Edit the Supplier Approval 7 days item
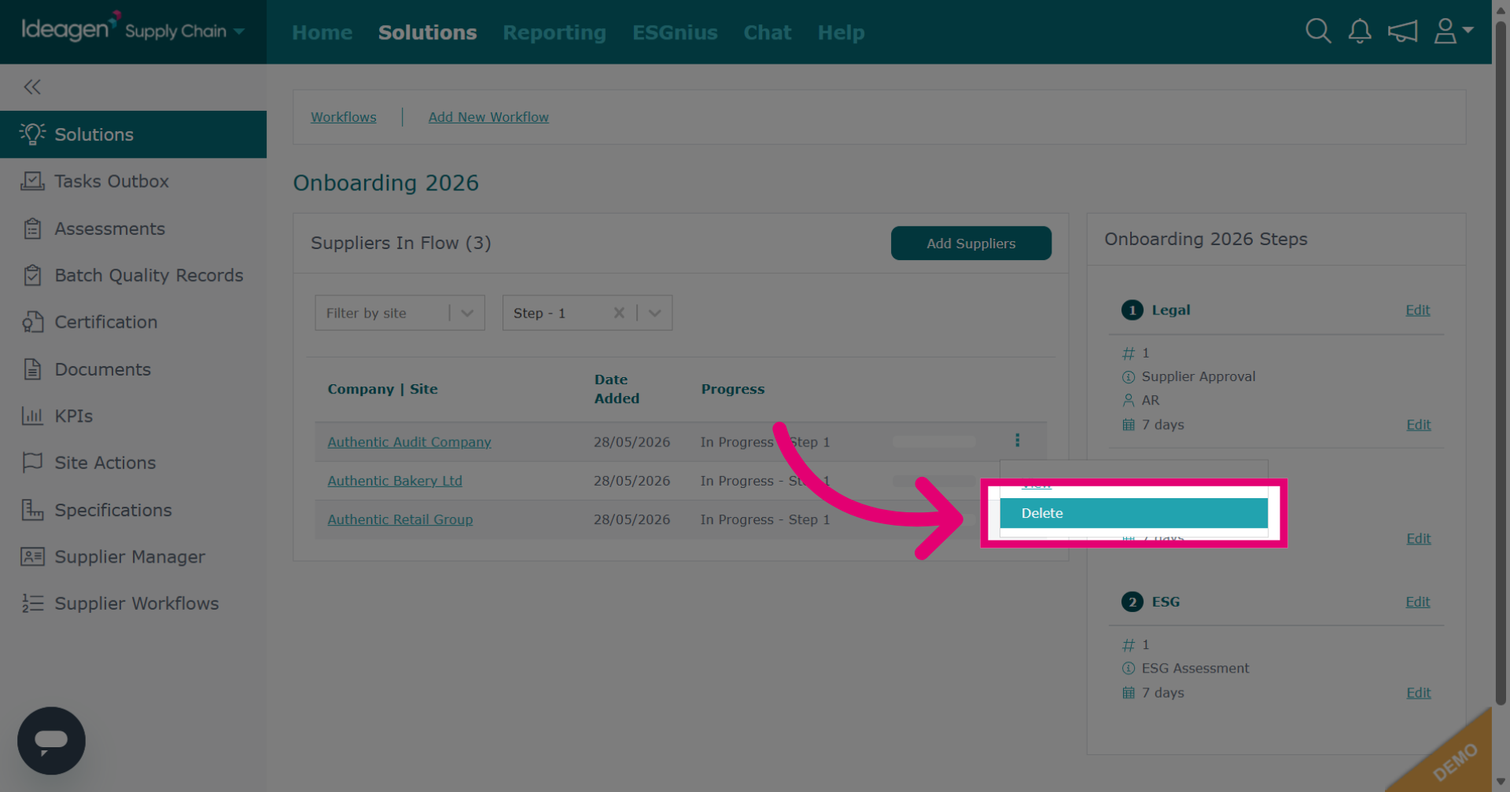Image resolution: width=1510 pixels, height=792 pixels. pyautogui.click(x=1418, y=425)
